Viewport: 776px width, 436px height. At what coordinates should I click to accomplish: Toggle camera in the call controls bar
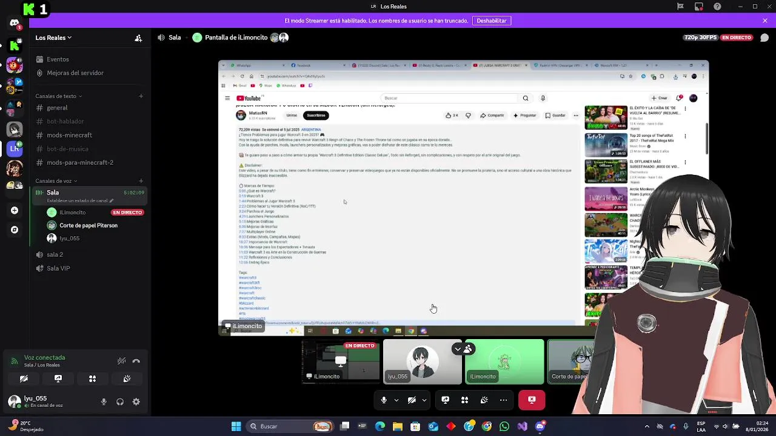[x=412, y=400]
